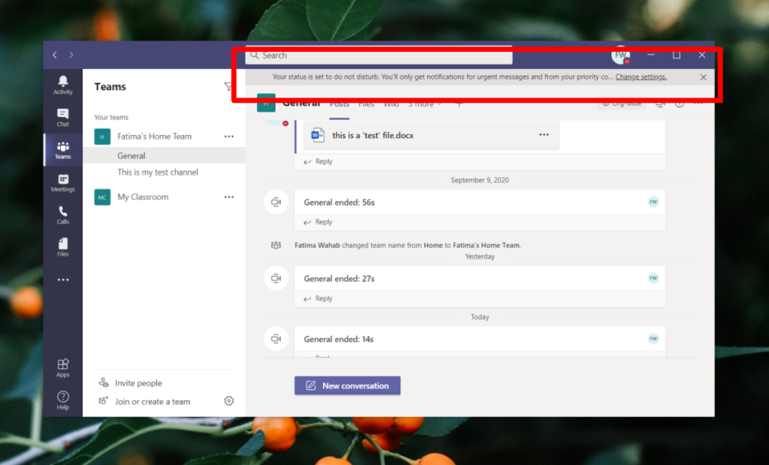
Task: Open the FW profile avatar
Action: (620, 55)
